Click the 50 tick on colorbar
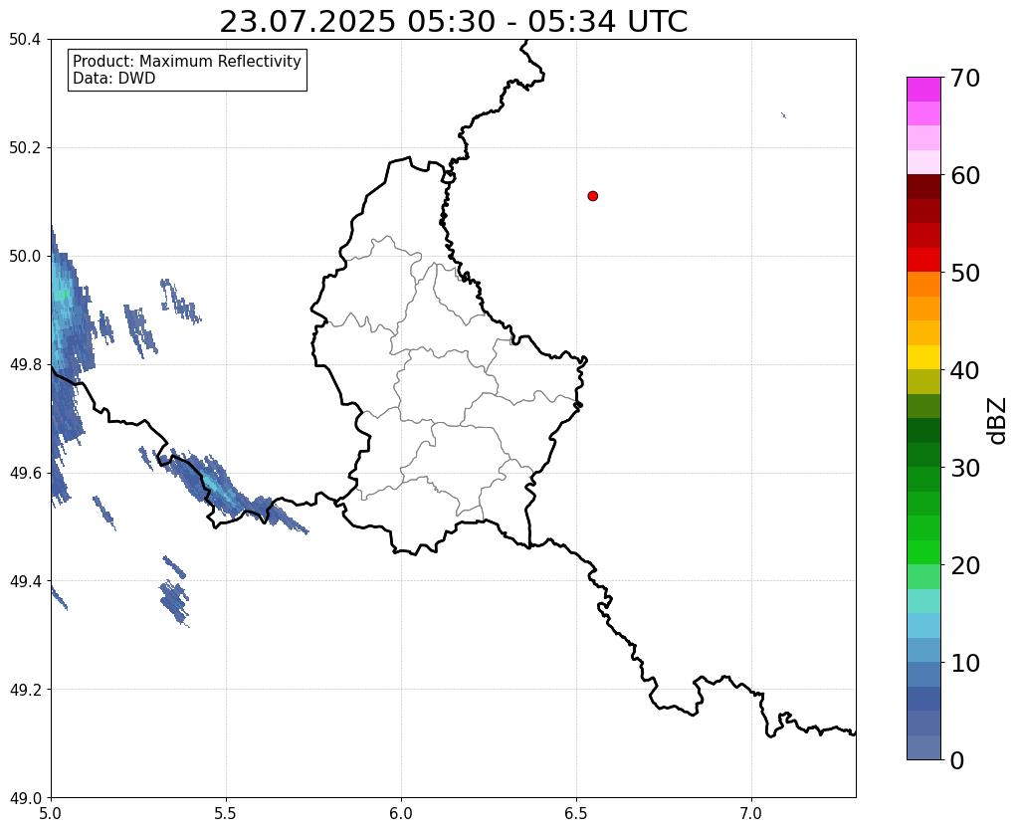 [x=965, y=273]
